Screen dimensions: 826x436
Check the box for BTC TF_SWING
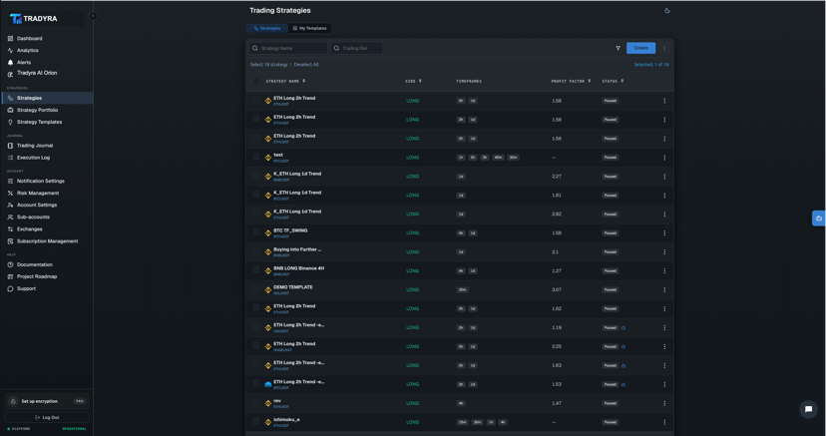tap(256, 231)
